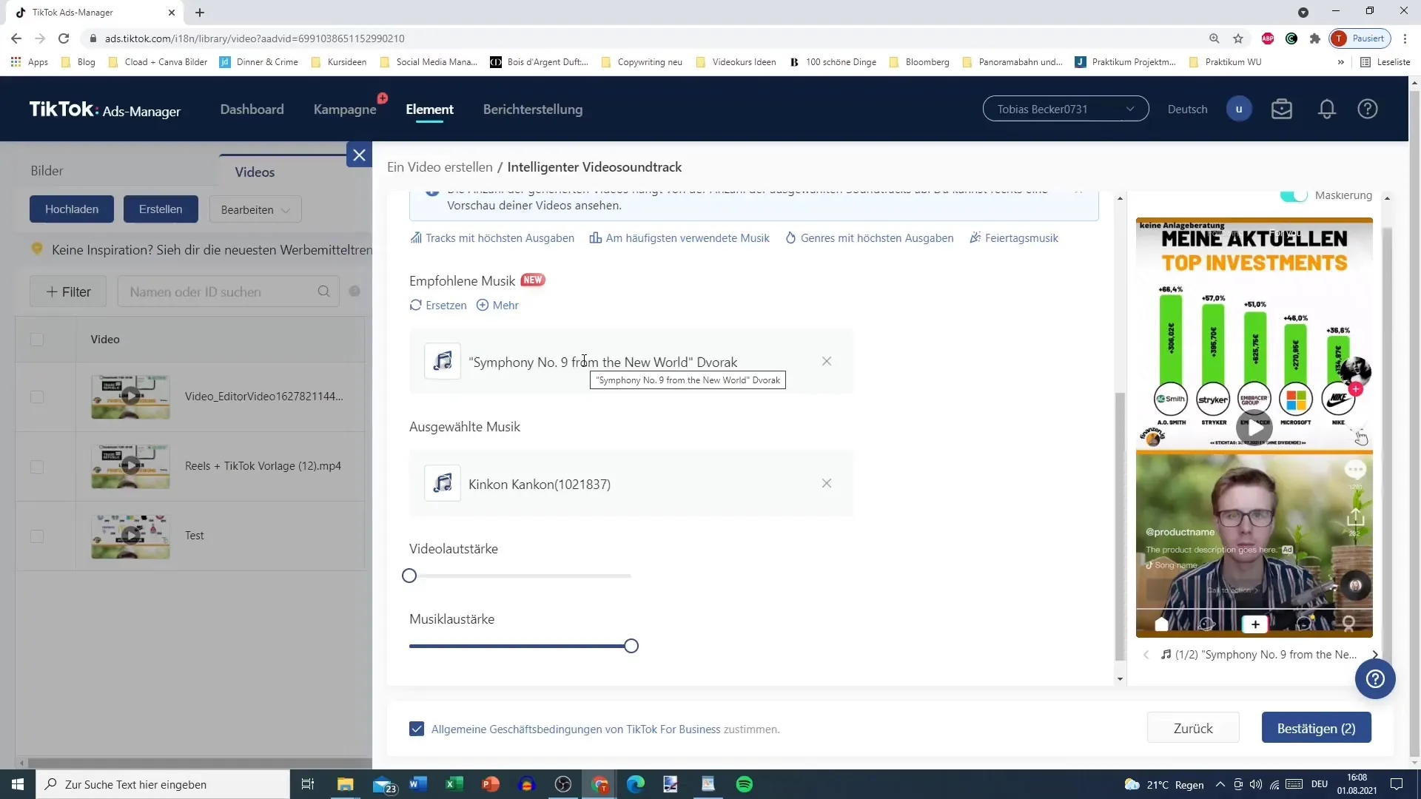Switch to the Videos tab
The width and height of the screenshot is (1421, 799).
click(255, 172)
